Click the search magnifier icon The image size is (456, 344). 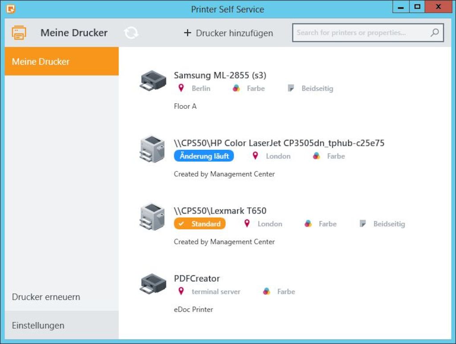(x=435, y=33)
